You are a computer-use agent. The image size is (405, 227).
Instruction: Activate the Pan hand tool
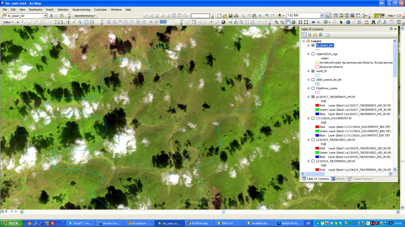tap(288, 22)
